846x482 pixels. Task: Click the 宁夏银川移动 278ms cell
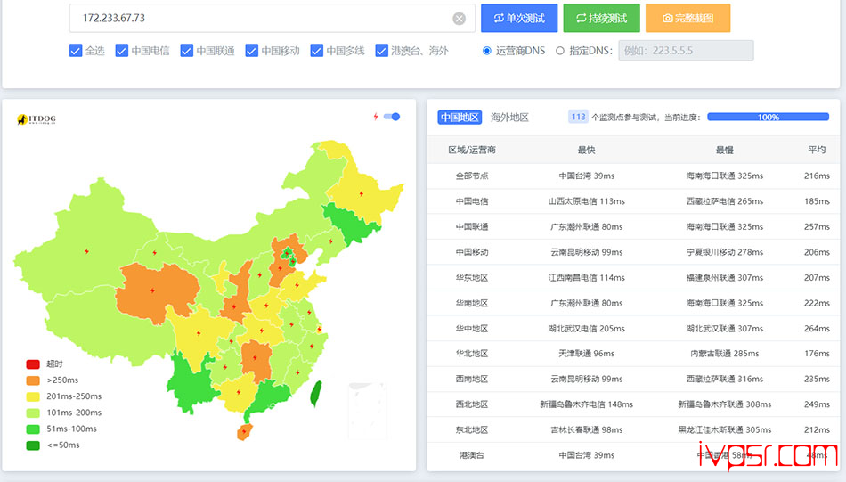pos(724,252)
